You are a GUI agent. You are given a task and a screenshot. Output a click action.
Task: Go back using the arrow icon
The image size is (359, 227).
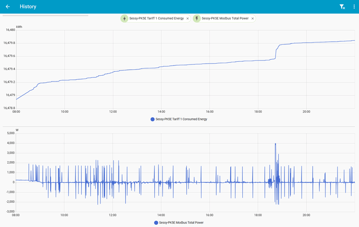click(x=8, y=7)
